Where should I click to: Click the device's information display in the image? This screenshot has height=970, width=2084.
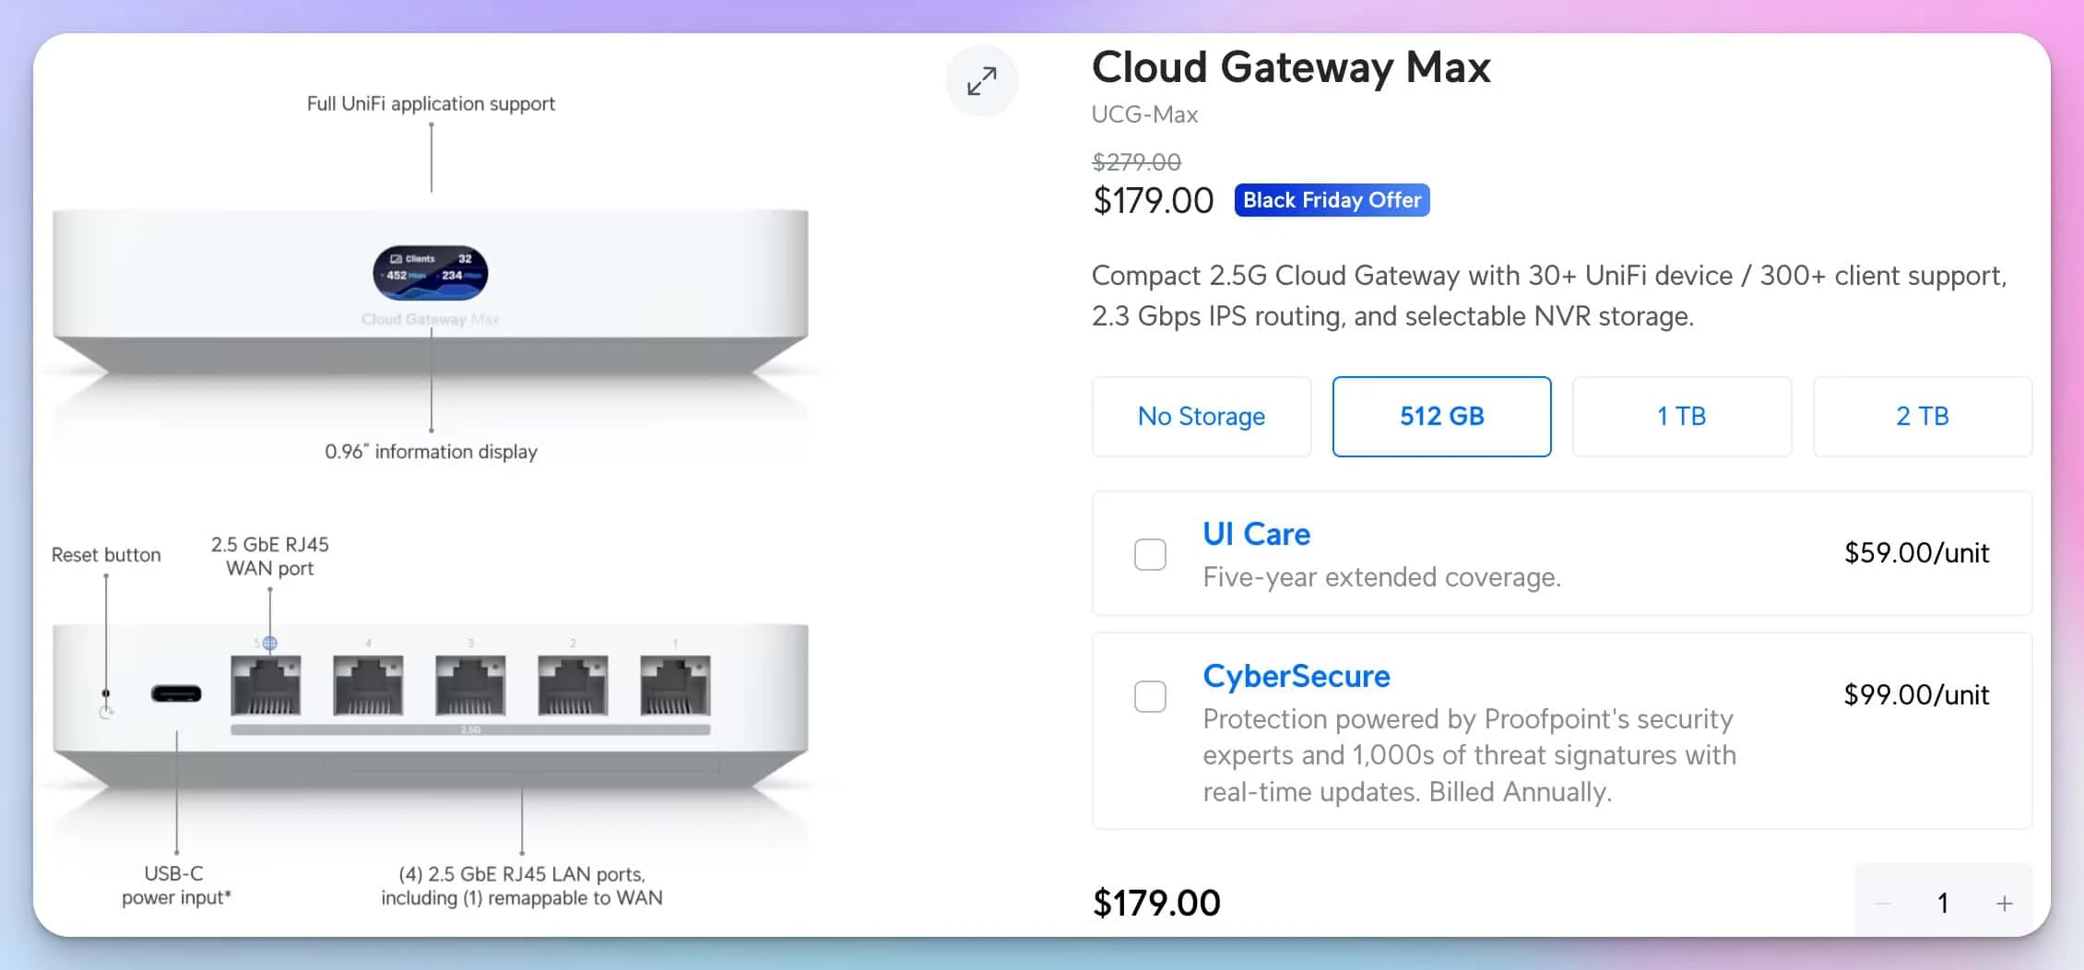429,271
